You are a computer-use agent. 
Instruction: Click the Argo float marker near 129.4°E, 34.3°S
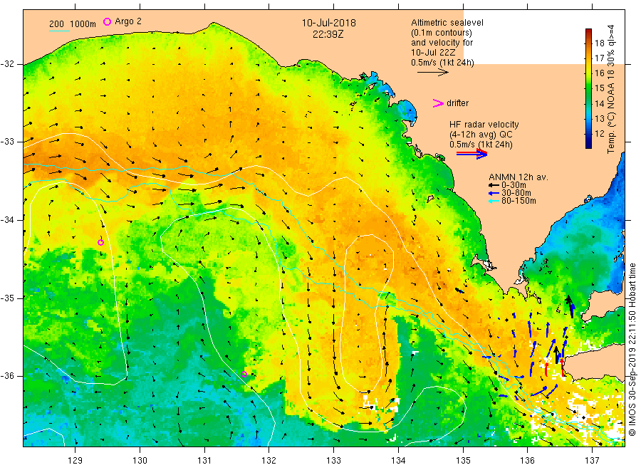100,242
